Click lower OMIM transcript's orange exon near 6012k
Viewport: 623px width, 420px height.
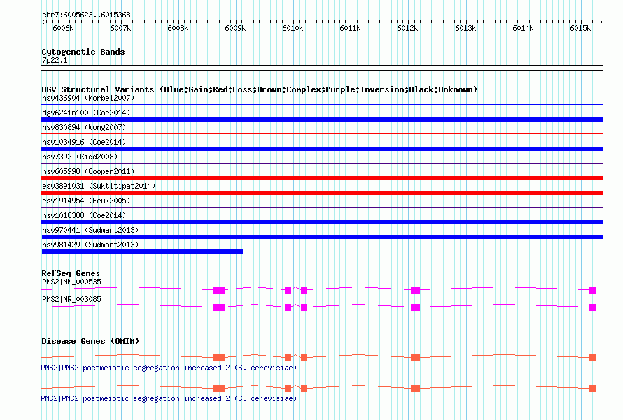coord(415,389)
